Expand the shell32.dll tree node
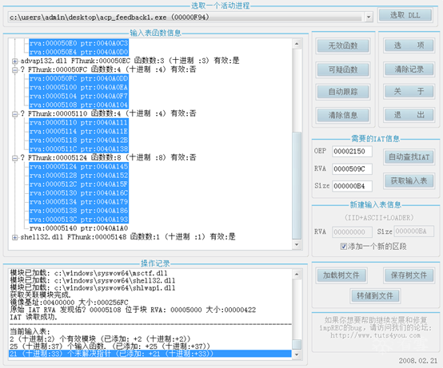This screenshot has height=368, width=443. (14, 237)
